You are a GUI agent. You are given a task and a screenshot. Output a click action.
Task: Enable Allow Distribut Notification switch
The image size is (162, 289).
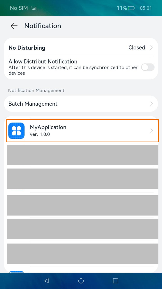pyautogui.click(x=148, y=67)
